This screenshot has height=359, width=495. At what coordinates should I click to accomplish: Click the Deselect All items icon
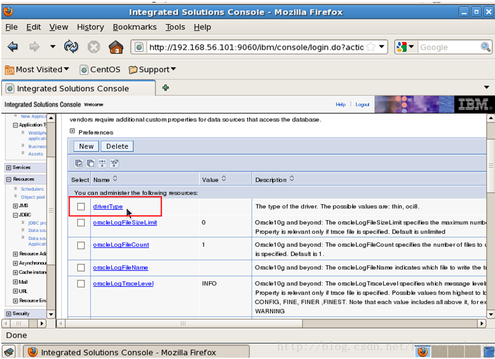(90, 163)
